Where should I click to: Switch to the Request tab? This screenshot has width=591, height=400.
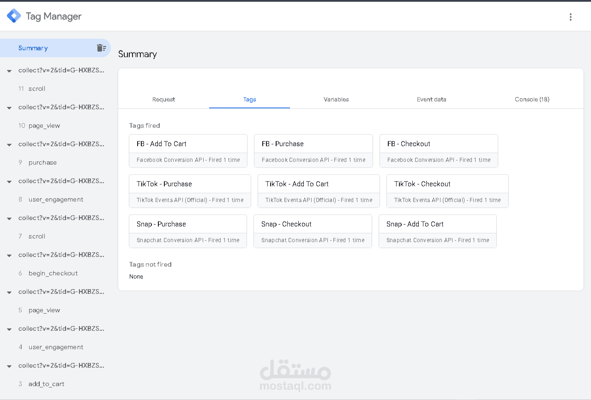click(164, 99)
